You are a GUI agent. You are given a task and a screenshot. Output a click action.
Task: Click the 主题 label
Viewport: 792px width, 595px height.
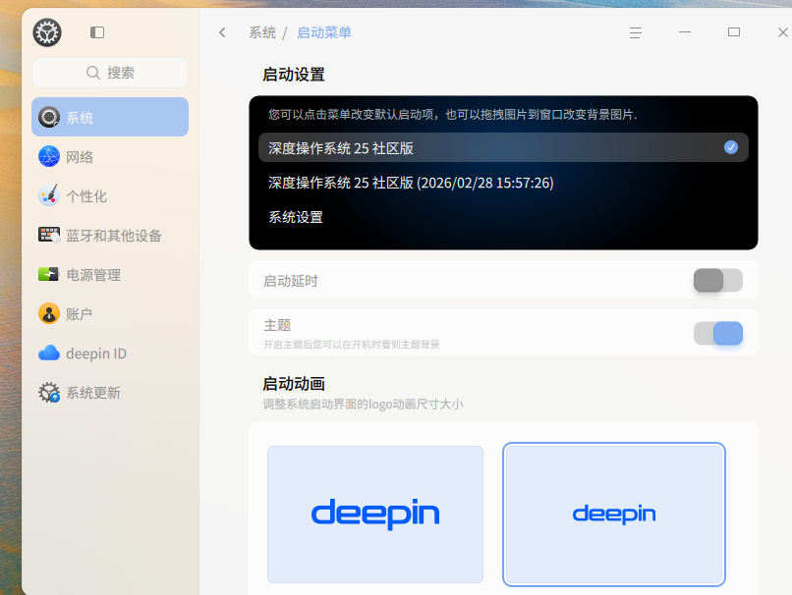(277, 325)
